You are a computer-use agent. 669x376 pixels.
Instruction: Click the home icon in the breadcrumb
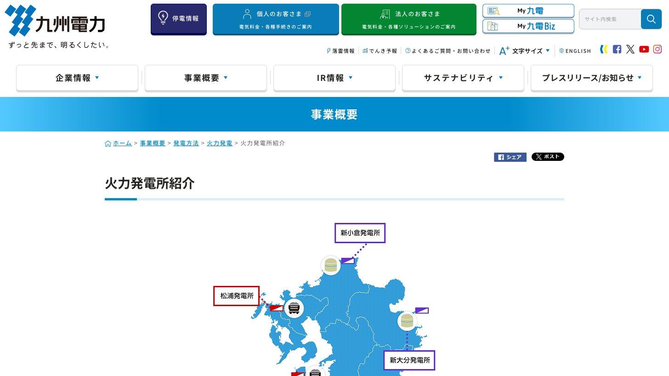[108, 143]
